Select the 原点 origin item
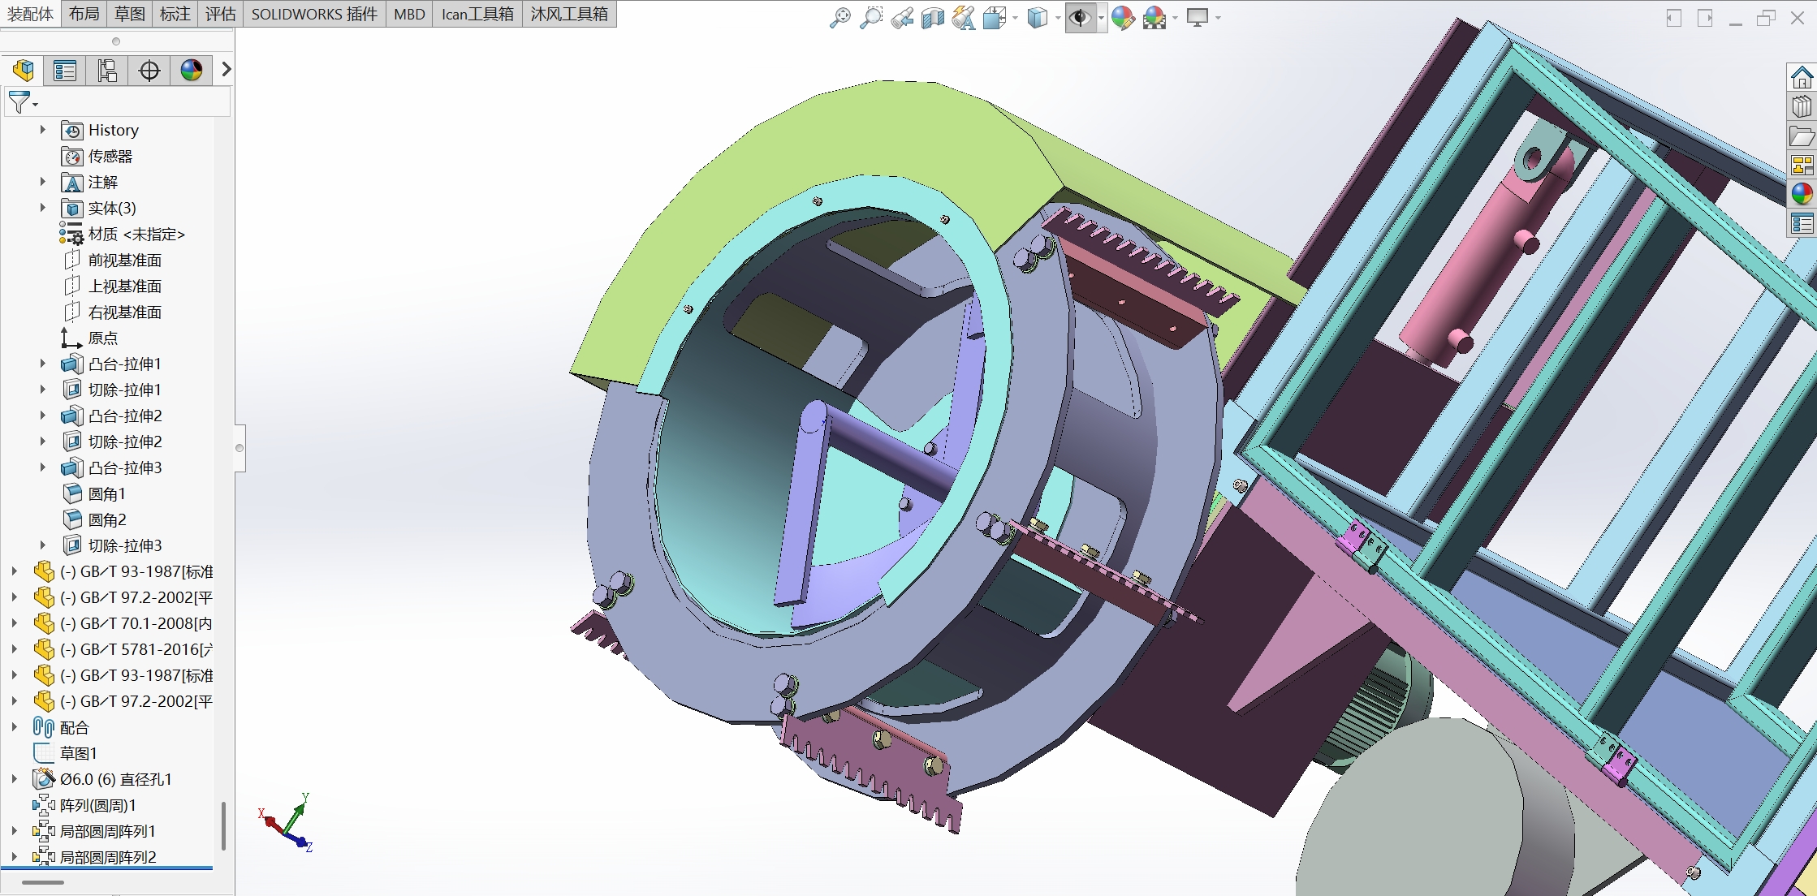 click(89, 338)
